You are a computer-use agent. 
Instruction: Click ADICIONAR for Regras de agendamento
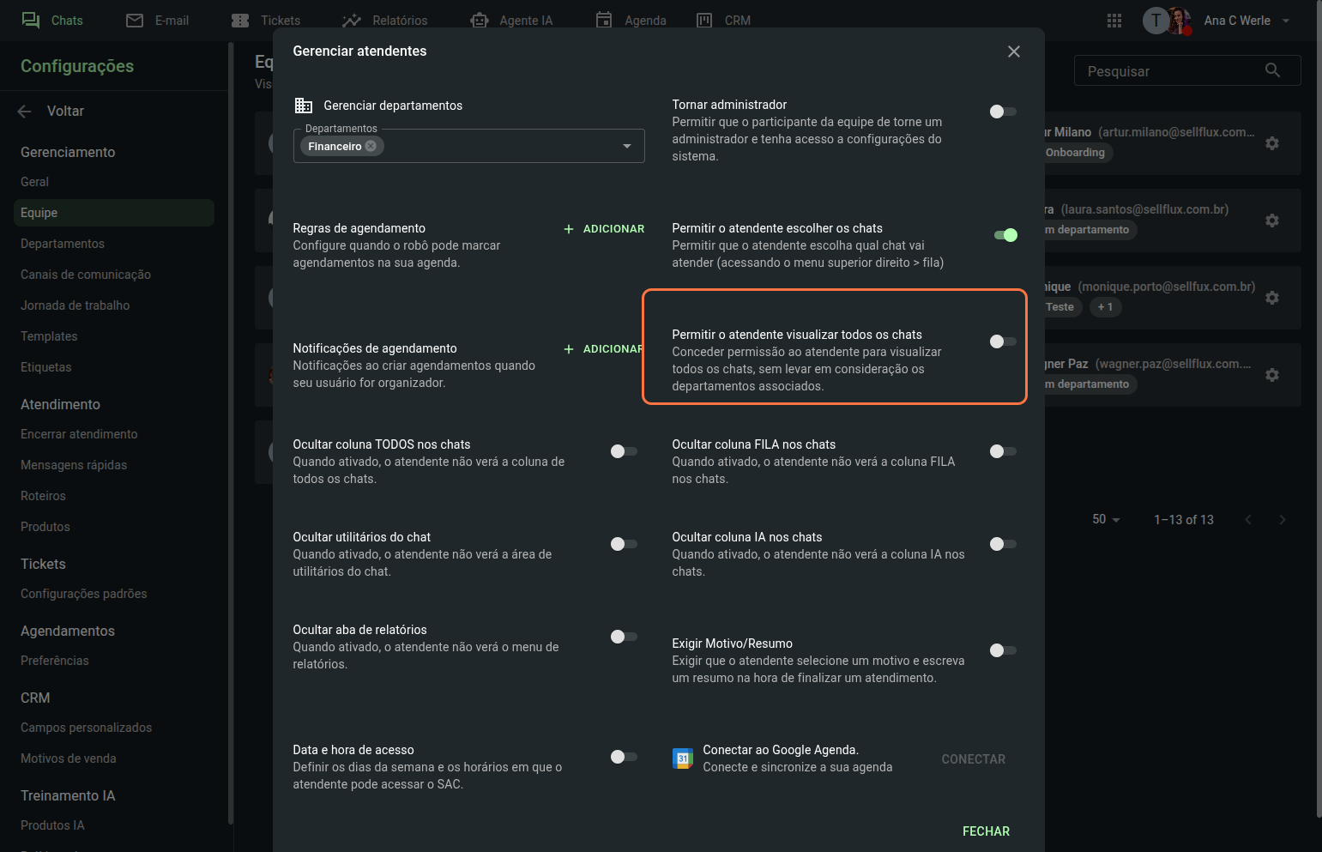(604, 228)
